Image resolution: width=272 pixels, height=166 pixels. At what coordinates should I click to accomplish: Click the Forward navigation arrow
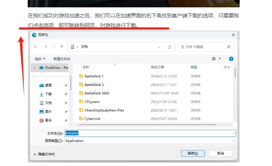click(45, 46)
